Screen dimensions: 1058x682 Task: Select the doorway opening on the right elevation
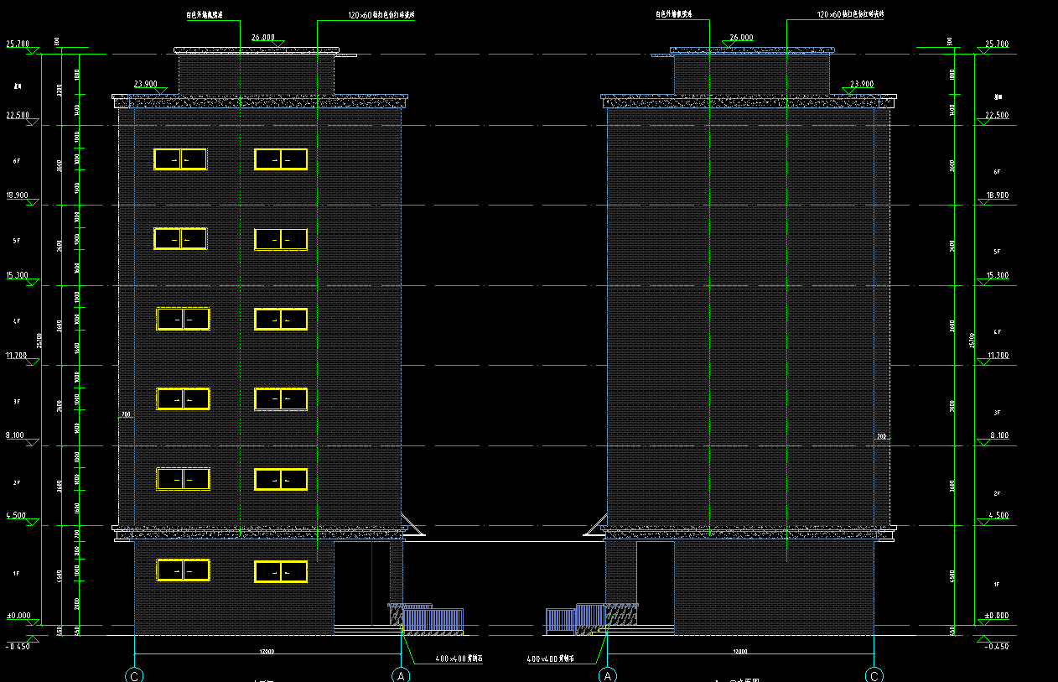click(655, 582)
